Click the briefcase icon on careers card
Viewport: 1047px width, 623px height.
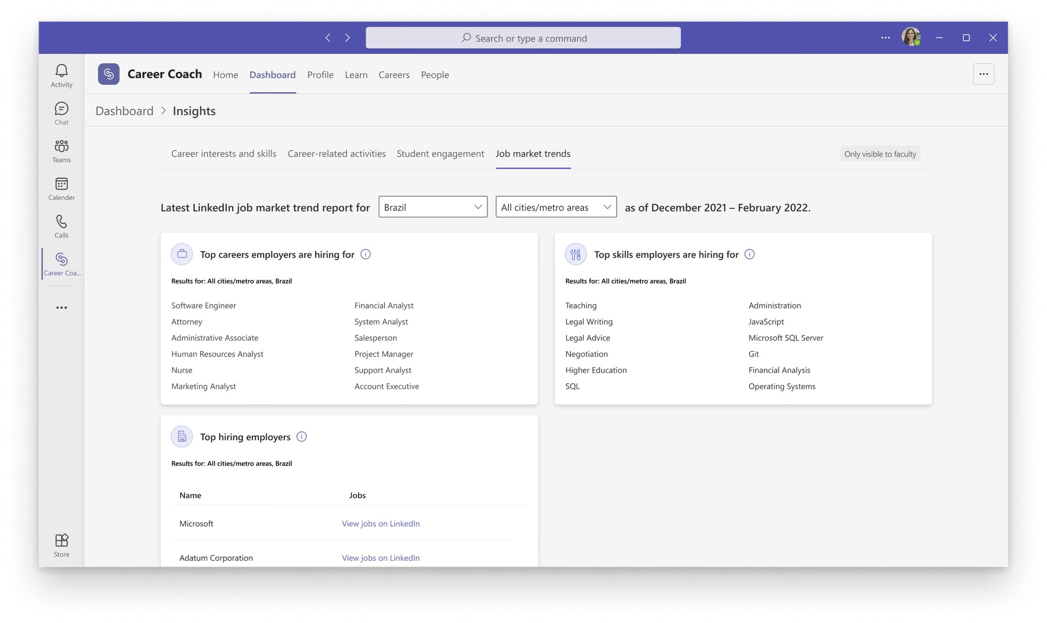(x=182, y=254)
